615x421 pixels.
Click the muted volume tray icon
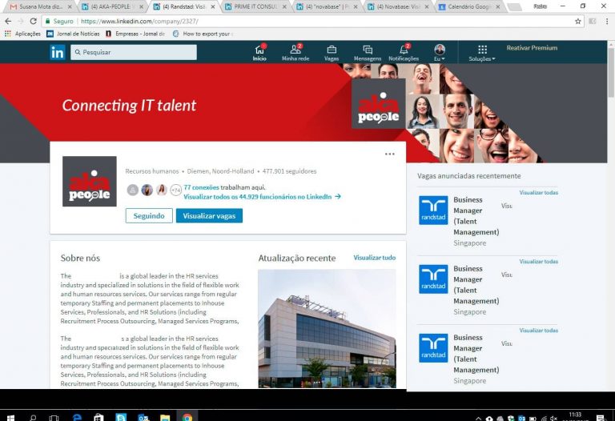pyautogui.click(x=553, y=419)
